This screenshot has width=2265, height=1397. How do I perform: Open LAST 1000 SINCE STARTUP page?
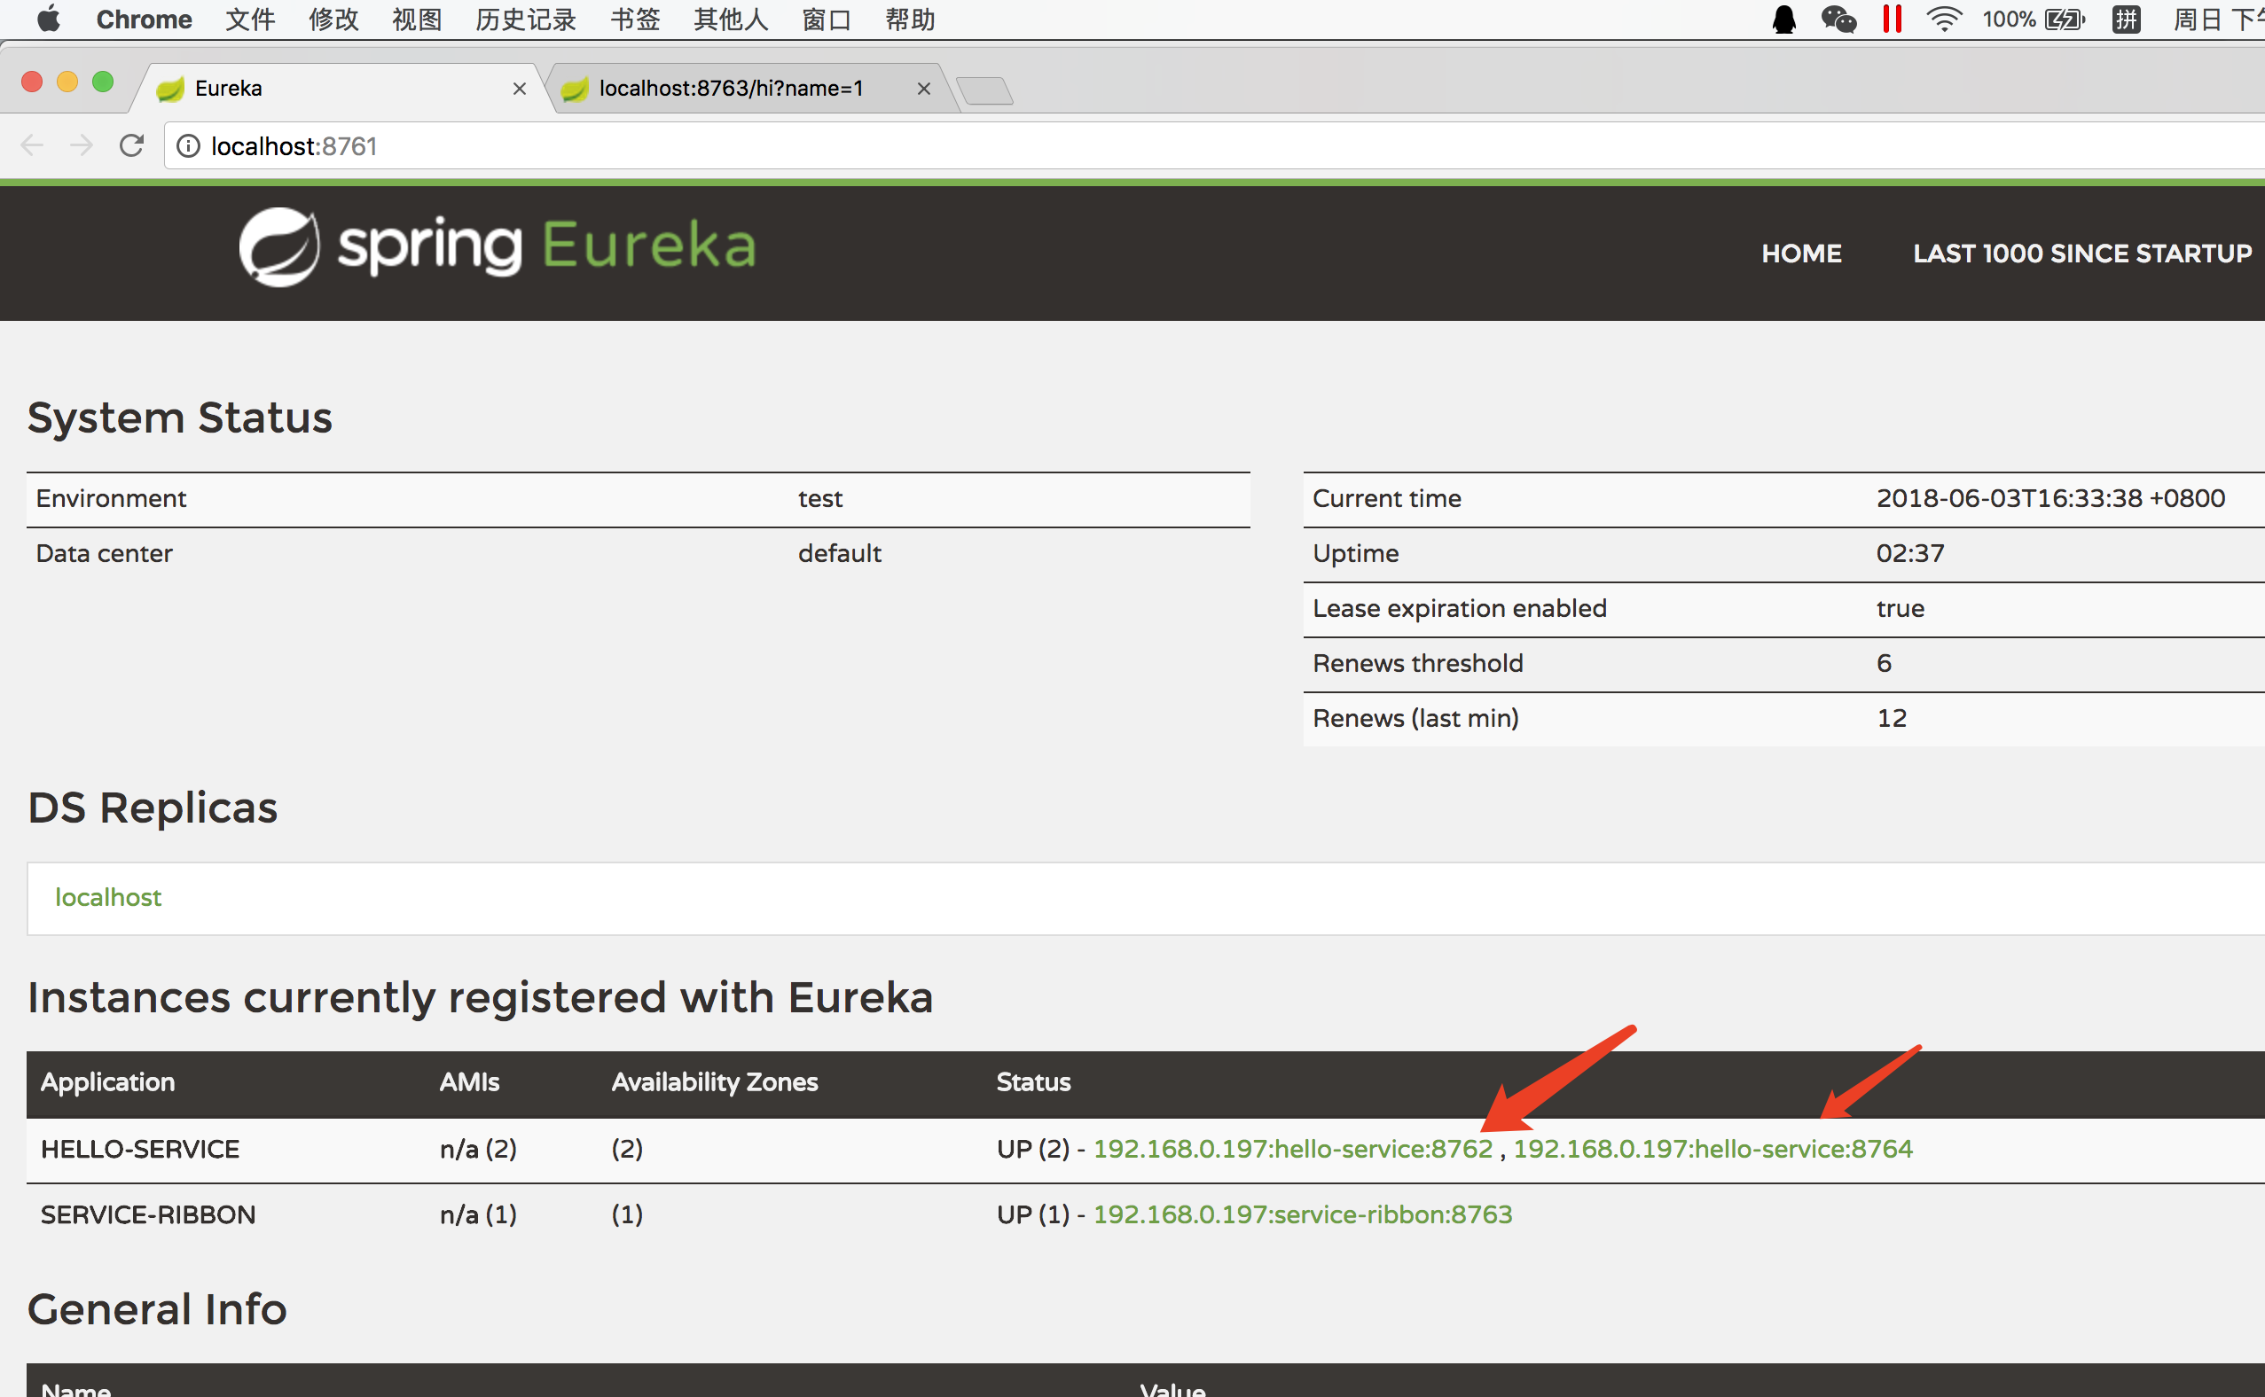click(x=2082, y=254)
